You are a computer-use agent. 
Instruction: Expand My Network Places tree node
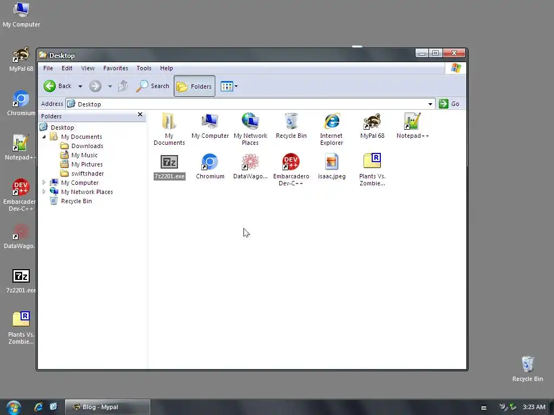44,192
